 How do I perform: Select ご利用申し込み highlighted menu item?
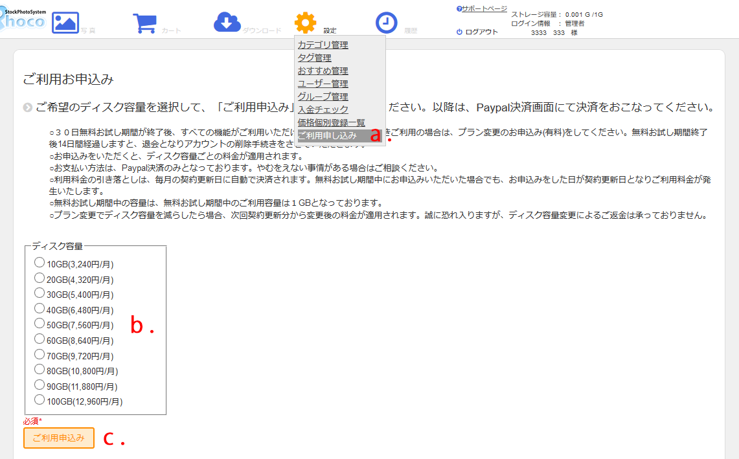click(327, 135)
